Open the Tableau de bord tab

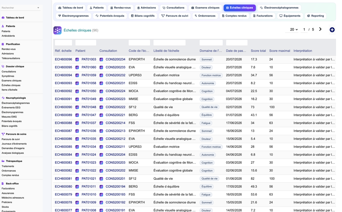click(71, 8)
